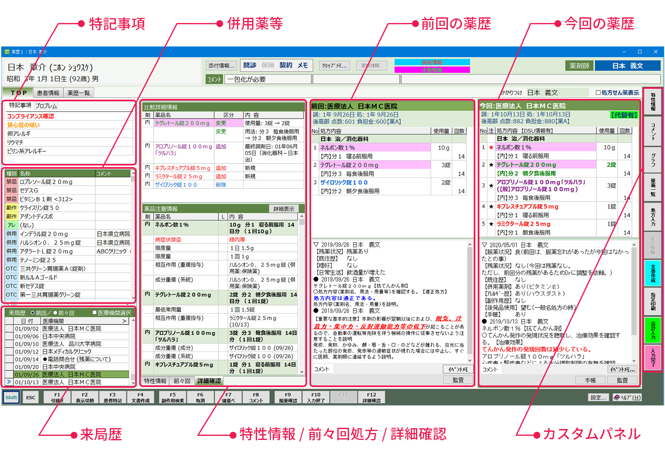Image resolution: width=665 pixels, height=452 pixels.
Task: Click the F7 横並べ button
Action: [x=228, y=397]
